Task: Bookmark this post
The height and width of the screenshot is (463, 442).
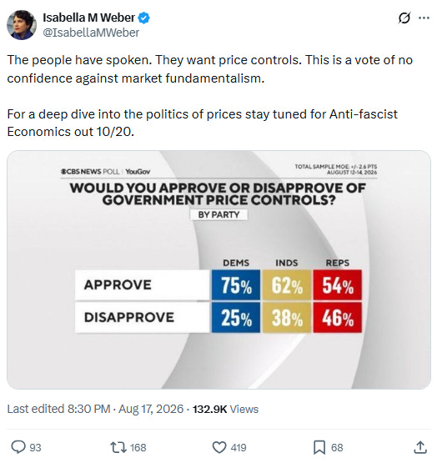Action: click(319, 447)
